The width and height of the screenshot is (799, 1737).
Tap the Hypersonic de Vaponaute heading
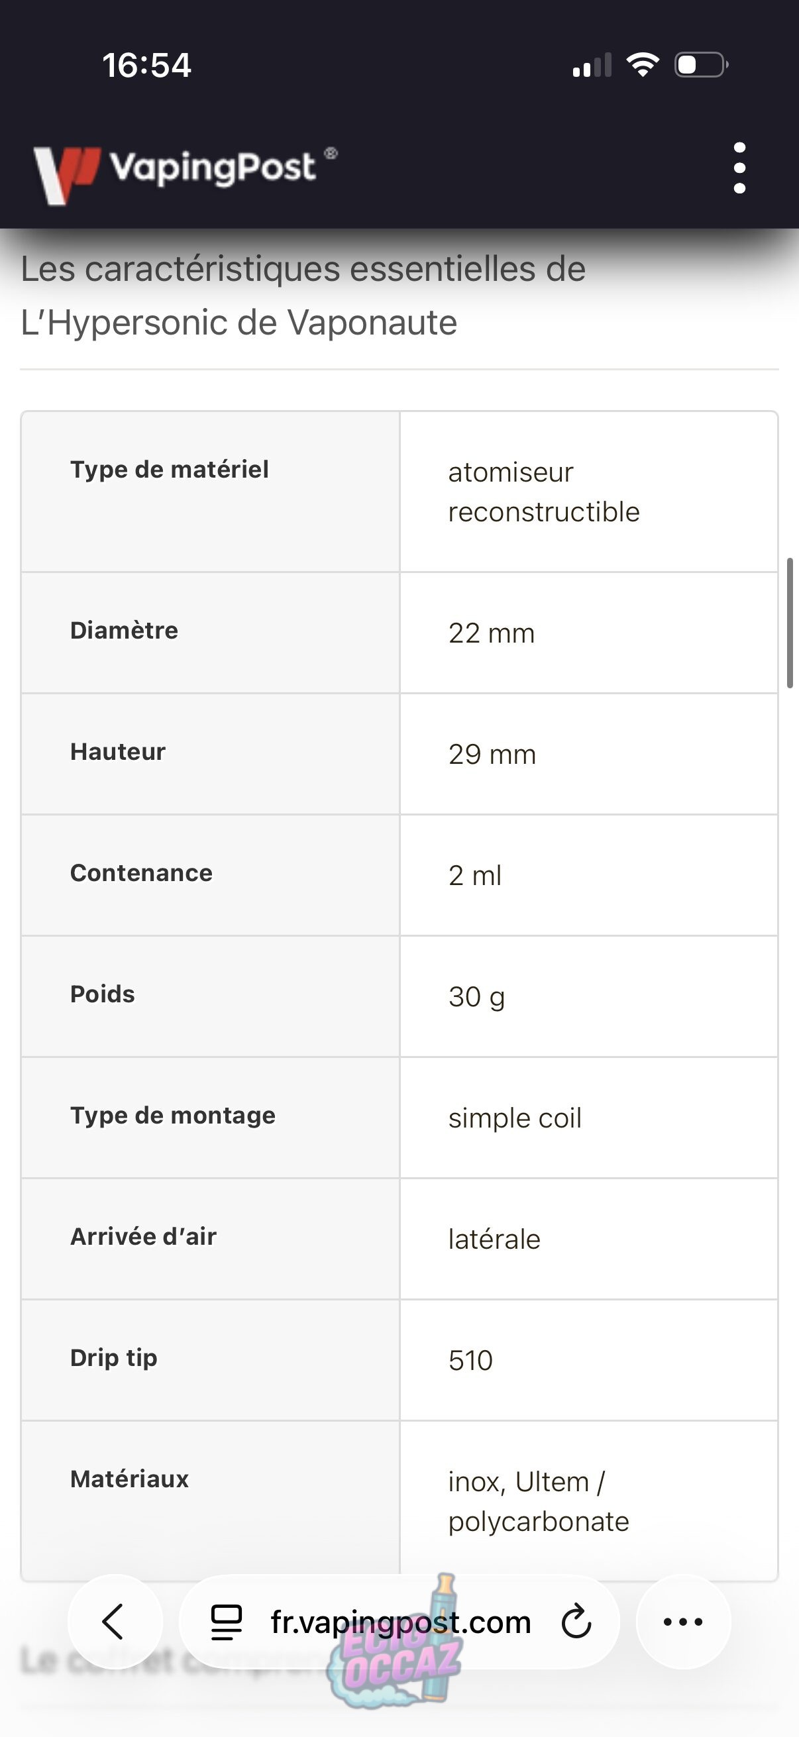pos(303,295)
